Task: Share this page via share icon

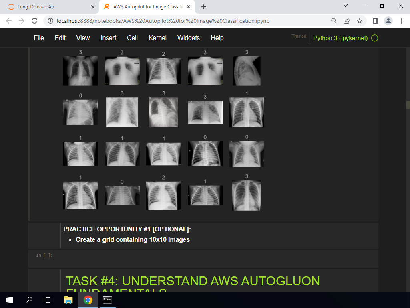Action: point(347,21)
